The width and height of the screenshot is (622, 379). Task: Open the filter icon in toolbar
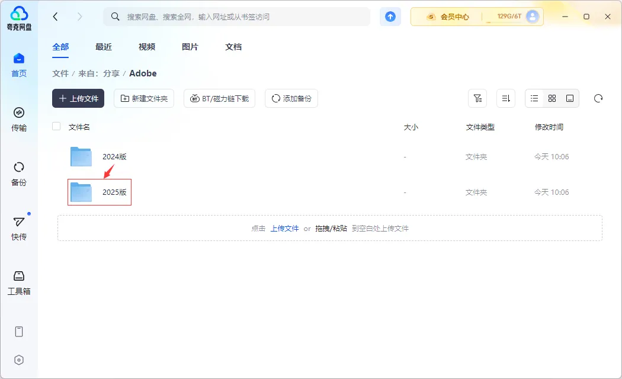(477, 98)
